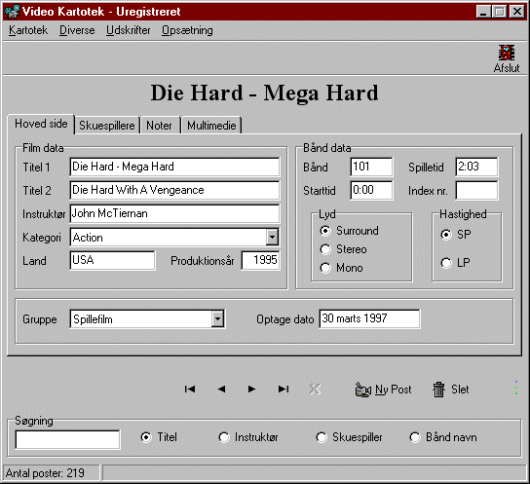Open the Udskrifter menu

tap(128, 30)
